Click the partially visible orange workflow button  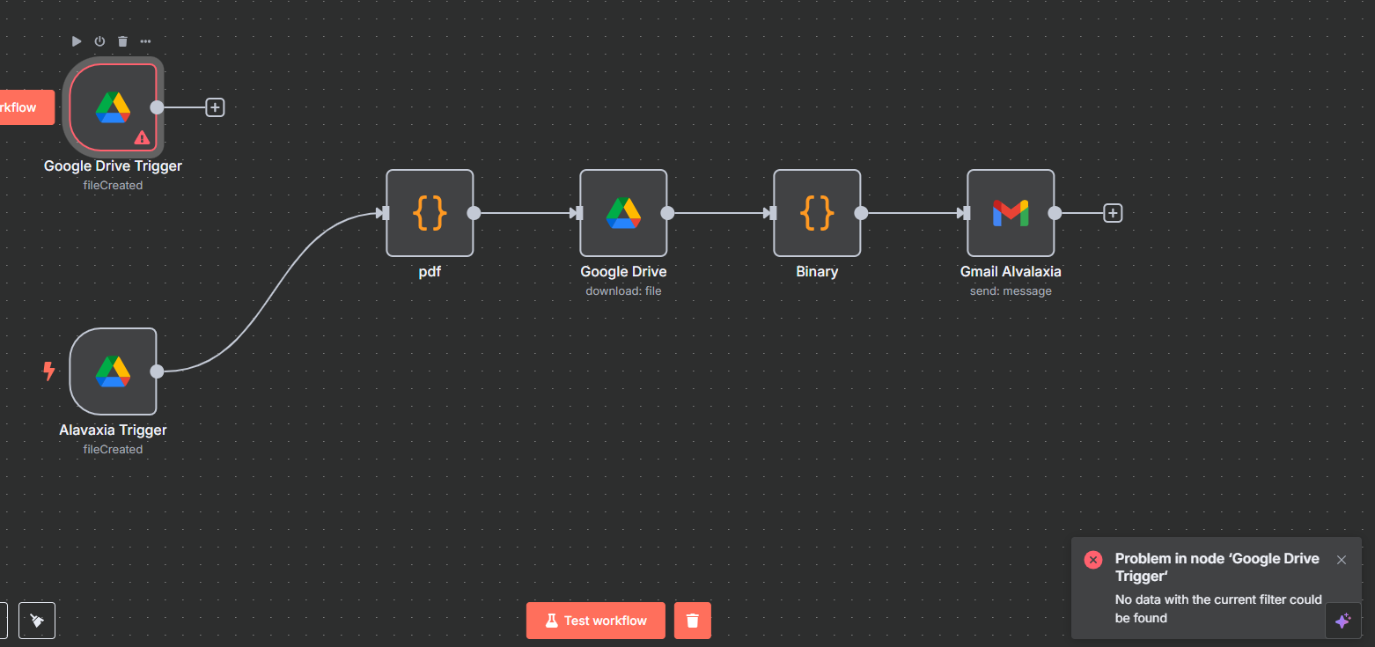tap(27, 107)
